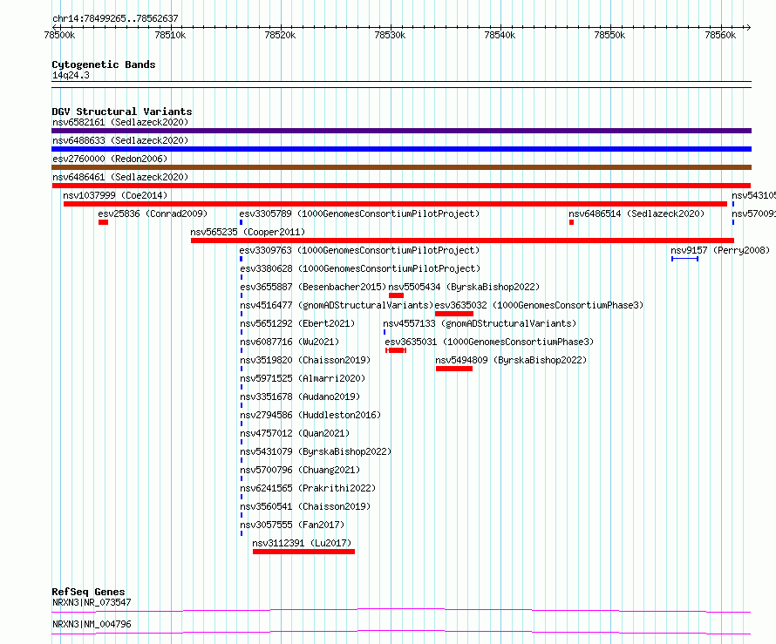776x644 pixels.
Task: Select the 14q24.3 band label
Action: pyautogui.click(x=71, y=75)
